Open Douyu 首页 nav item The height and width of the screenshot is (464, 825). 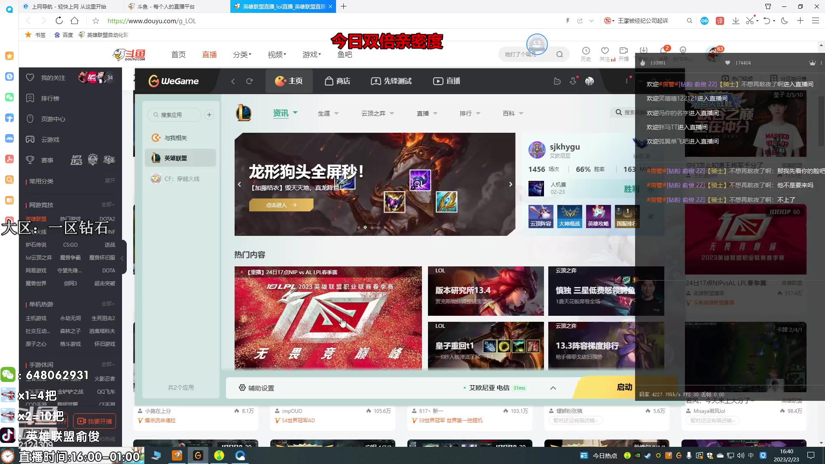click(x=178, y=55)
